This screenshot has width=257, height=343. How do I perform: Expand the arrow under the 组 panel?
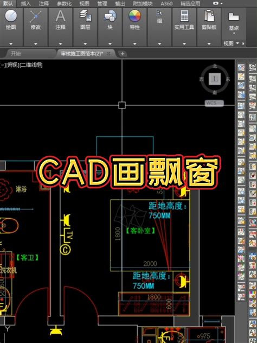click(159, 44)
